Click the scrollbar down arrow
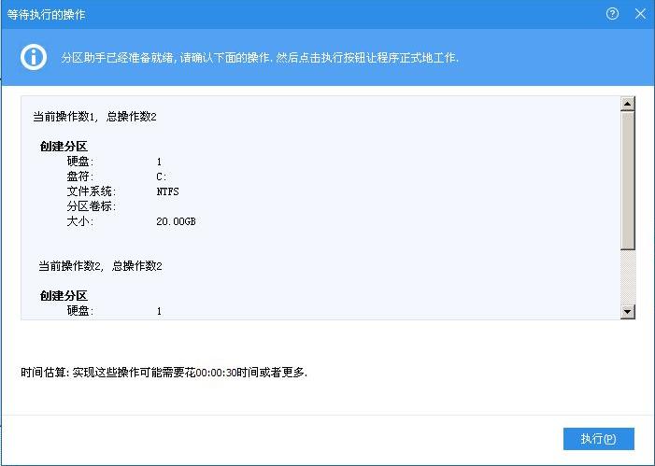This screenshot has width=655, height=466. tap(627, 312)
